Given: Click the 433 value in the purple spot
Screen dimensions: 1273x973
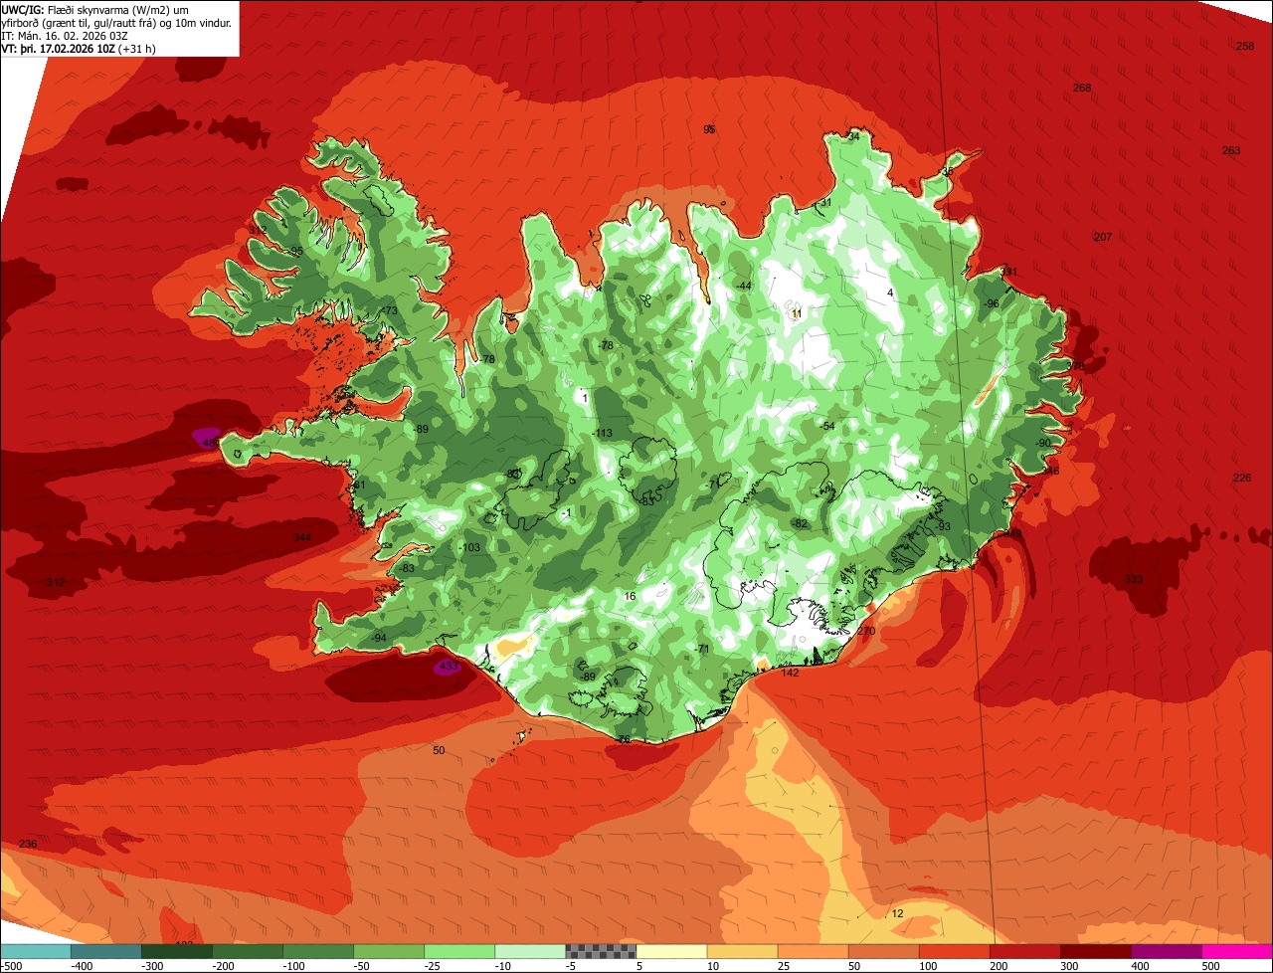Looking at the screenshot, I should pyautogui.click(x=448, y=667).
